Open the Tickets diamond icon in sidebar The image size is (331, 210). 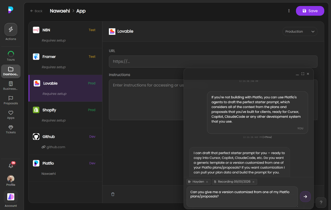pyautogui.click(x=11, y=129)
